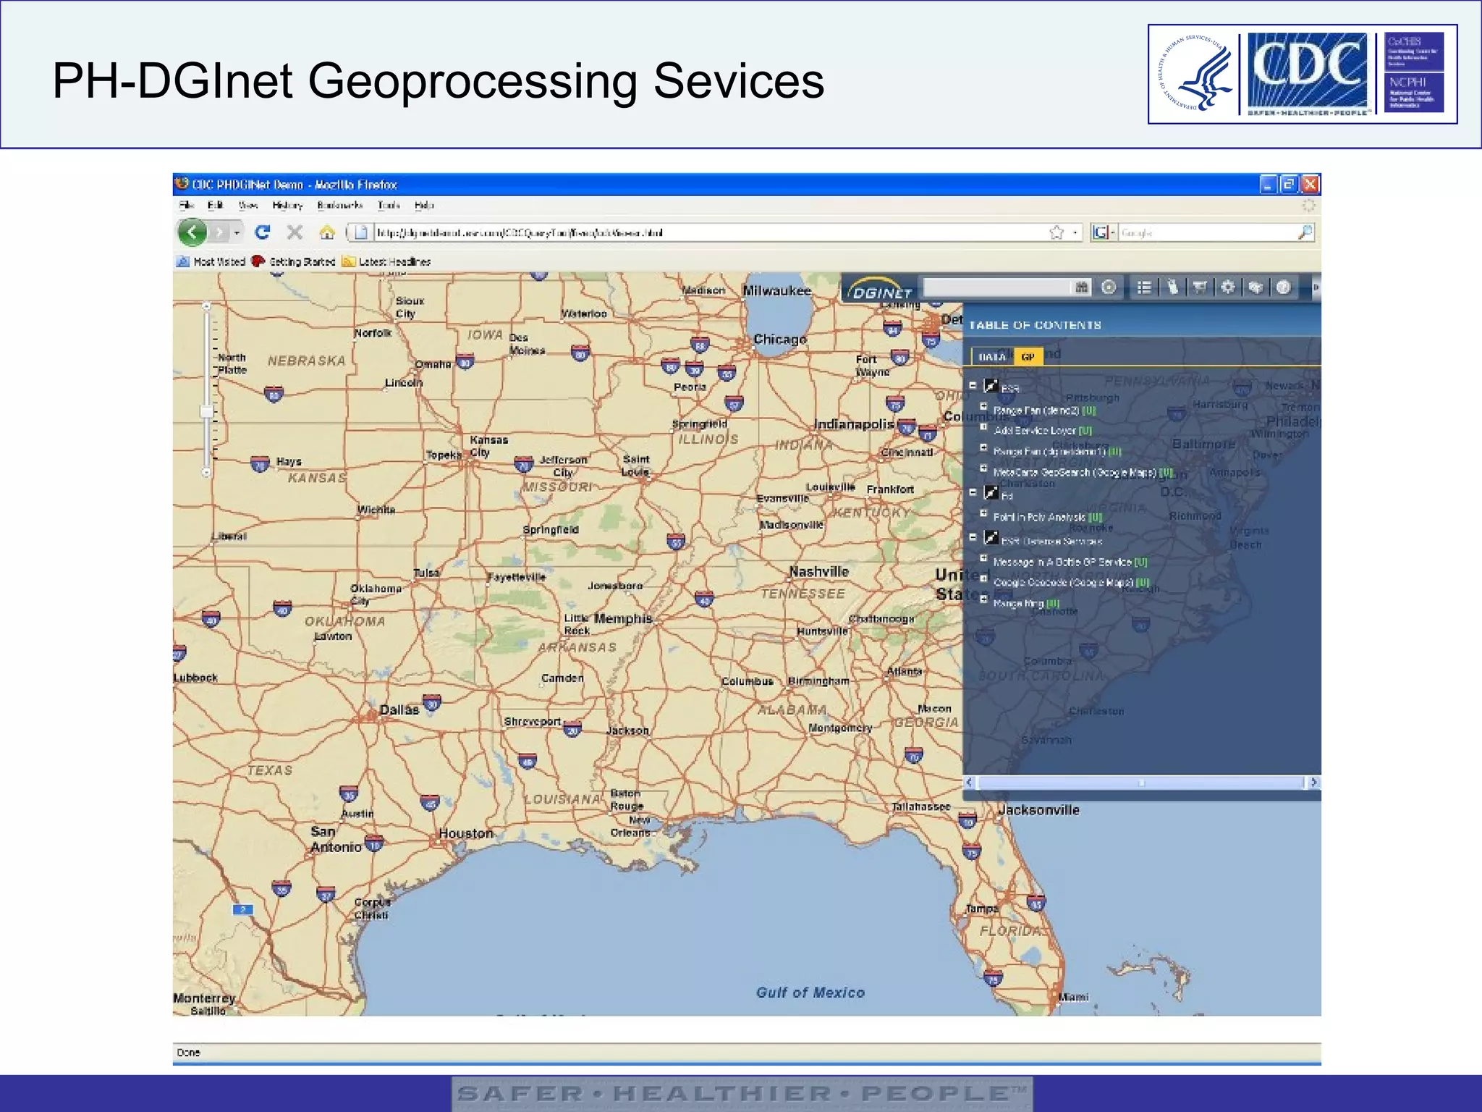Open the Edit menu

point(215,206)
